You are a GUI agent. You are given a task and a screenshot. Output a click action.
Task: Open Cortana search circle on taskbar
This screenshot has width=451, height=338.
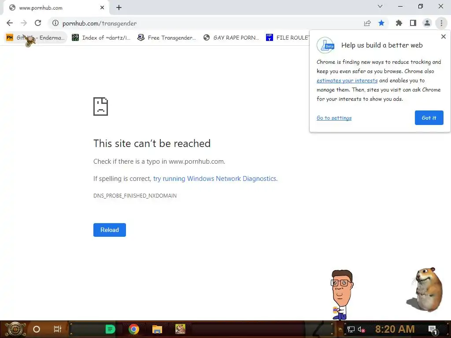[36, 329]
